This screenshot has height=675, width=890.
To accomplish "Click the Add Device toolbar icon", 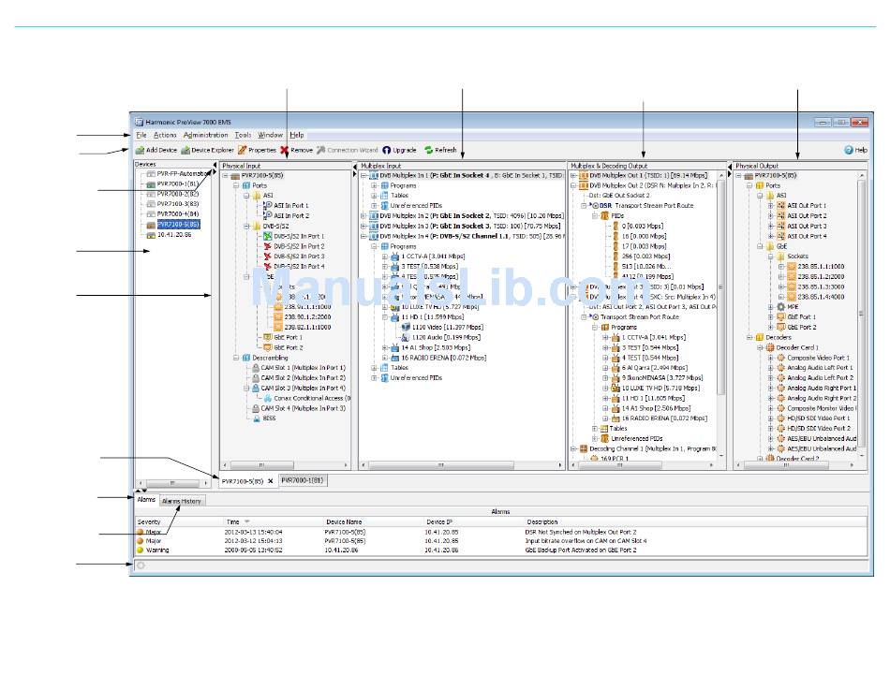I will point(140,151).
